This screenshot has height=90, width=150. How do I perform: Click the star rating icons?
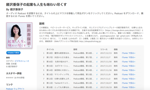tap(10, 78)
